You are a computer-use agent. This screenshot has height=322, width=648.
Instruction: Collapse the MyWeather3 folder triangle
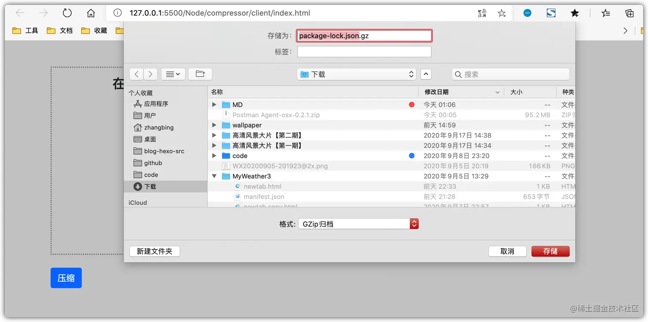coord(214,176)
